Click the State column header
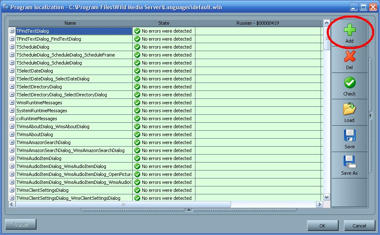 click(x=164, y=23)
